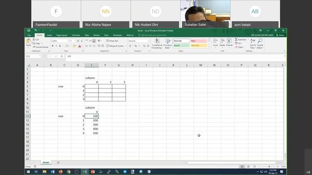This screenshot has width=312, height=175.
Task: Open Telegram from the taskbar
Action: [125, 172]
